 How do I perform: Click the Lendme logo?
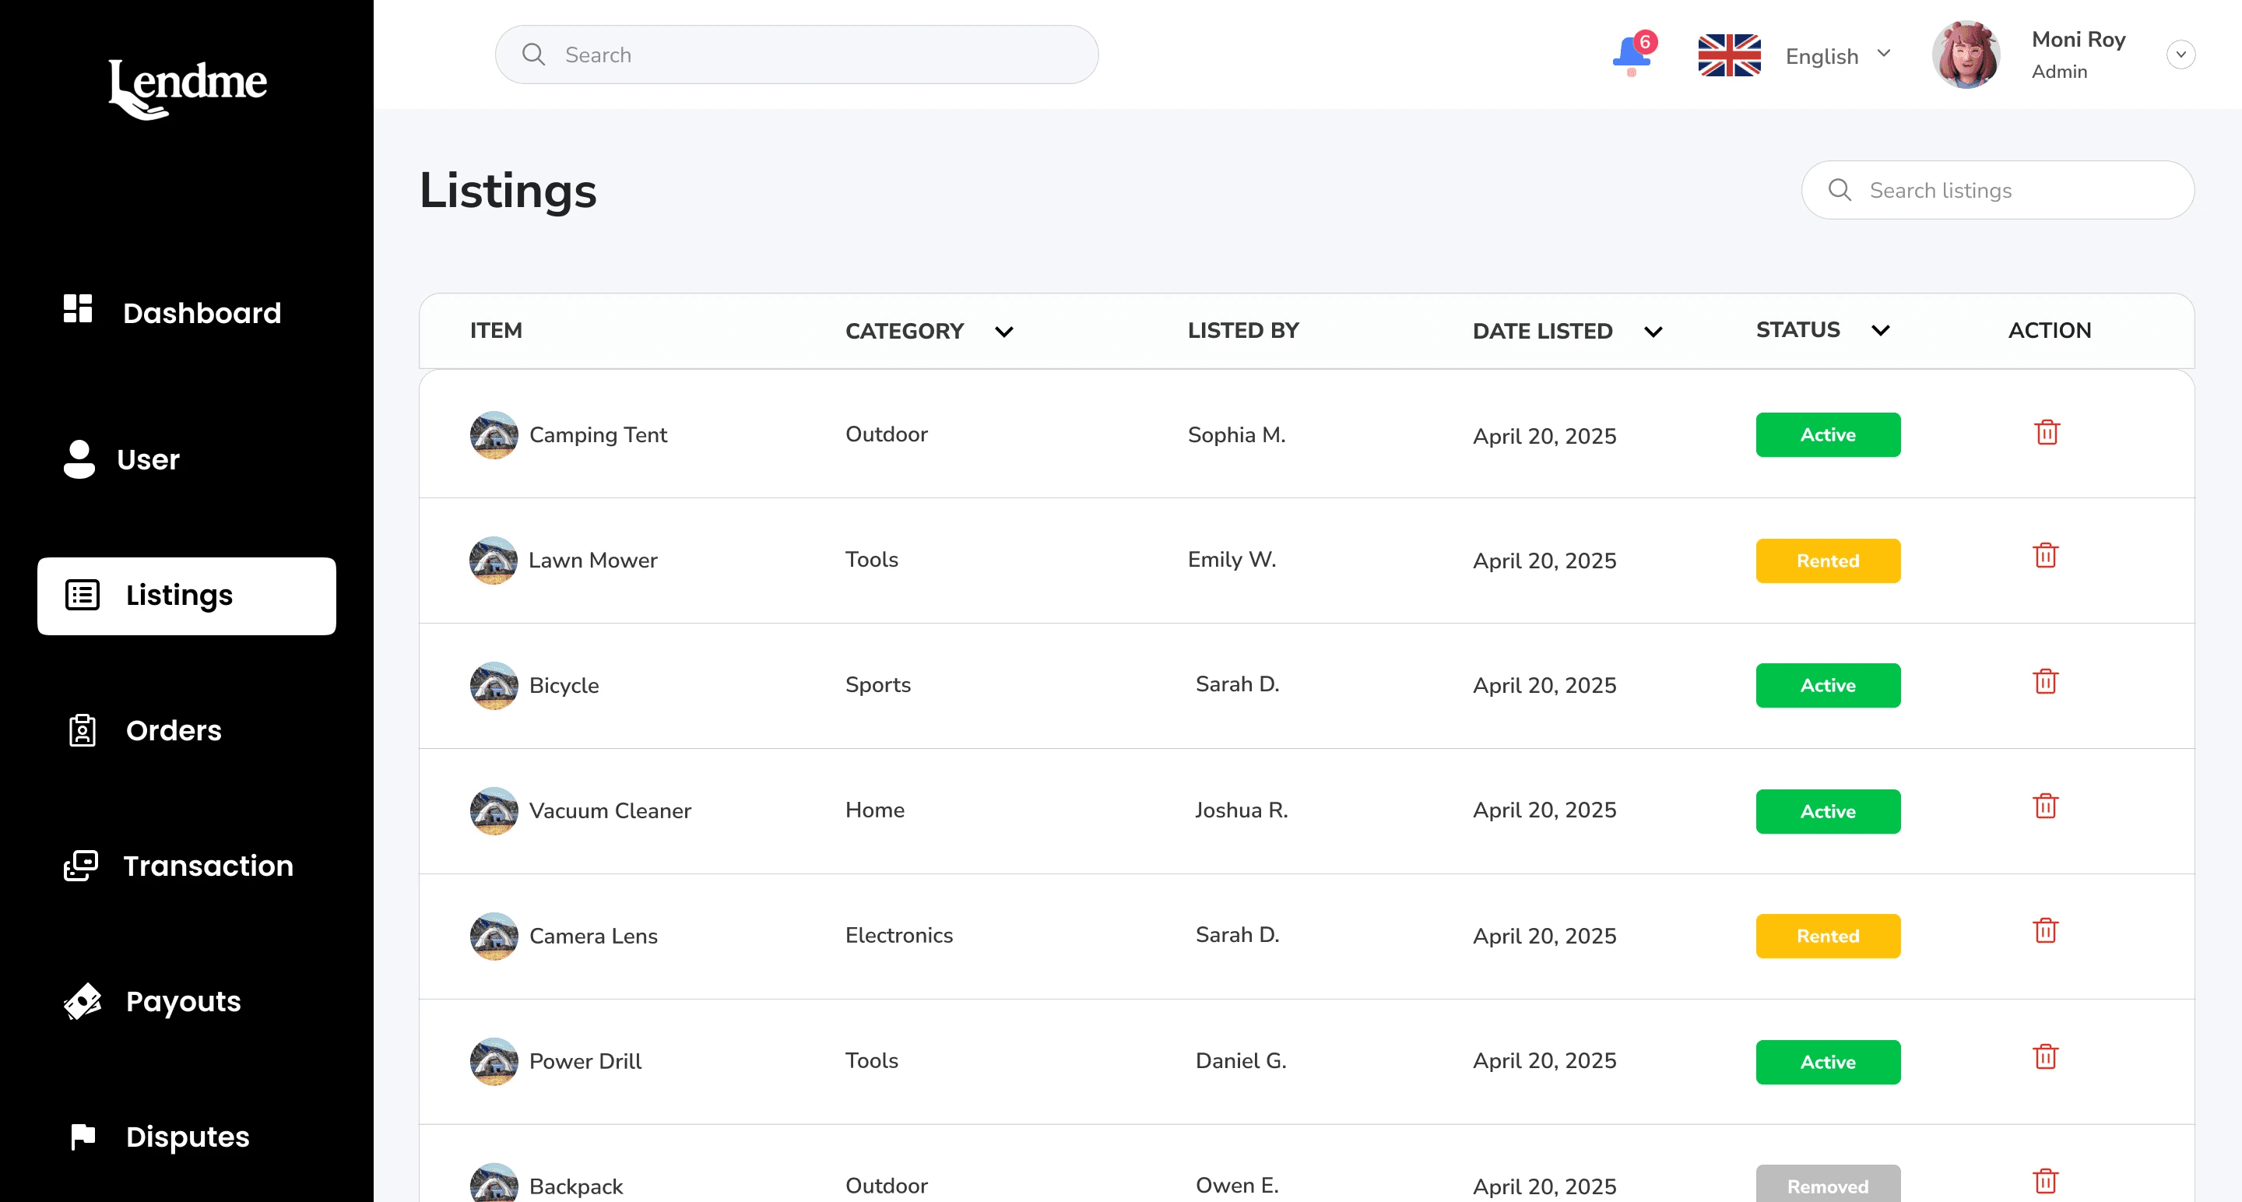pyautogui.click(x=187, y=88)
